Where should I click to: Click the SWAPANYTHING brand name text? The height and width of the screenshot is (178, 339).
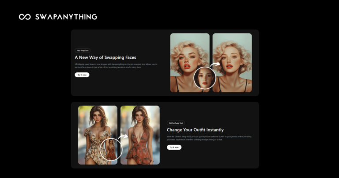(64, 17)
